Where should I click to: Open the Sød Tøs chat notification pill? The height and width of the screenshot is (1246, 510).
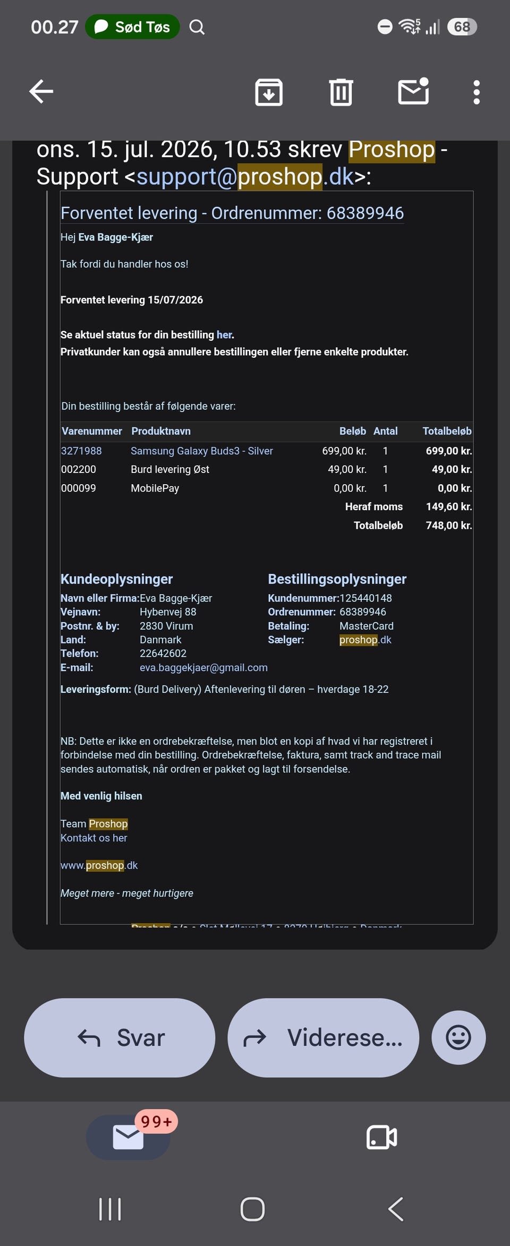(x=132, y=27)
